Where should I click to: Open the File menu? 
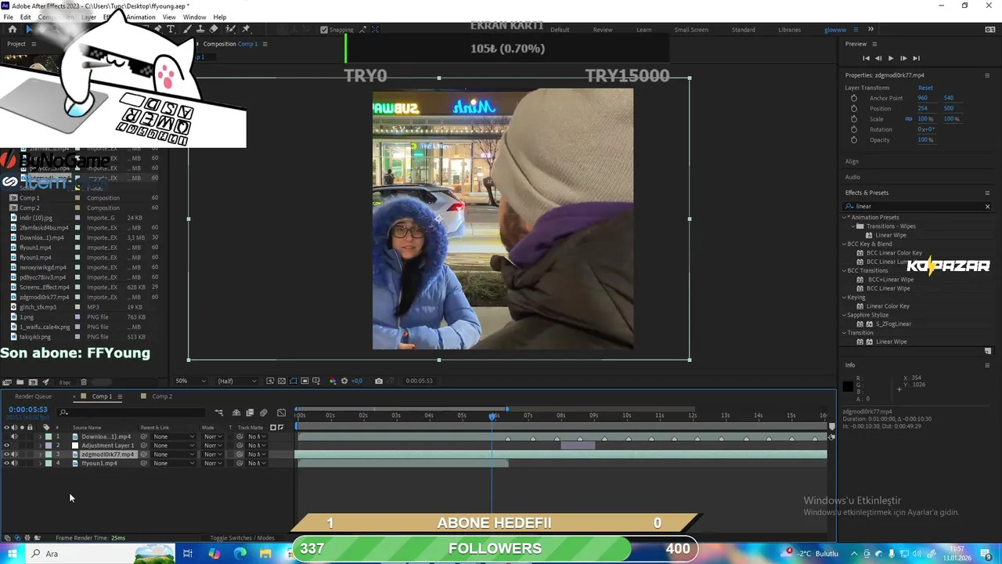click(8, 17)
